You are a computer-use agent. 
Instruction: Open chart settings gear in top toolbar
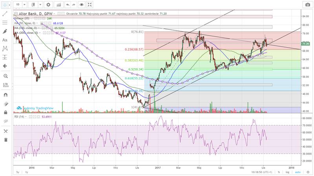[48, 5]
